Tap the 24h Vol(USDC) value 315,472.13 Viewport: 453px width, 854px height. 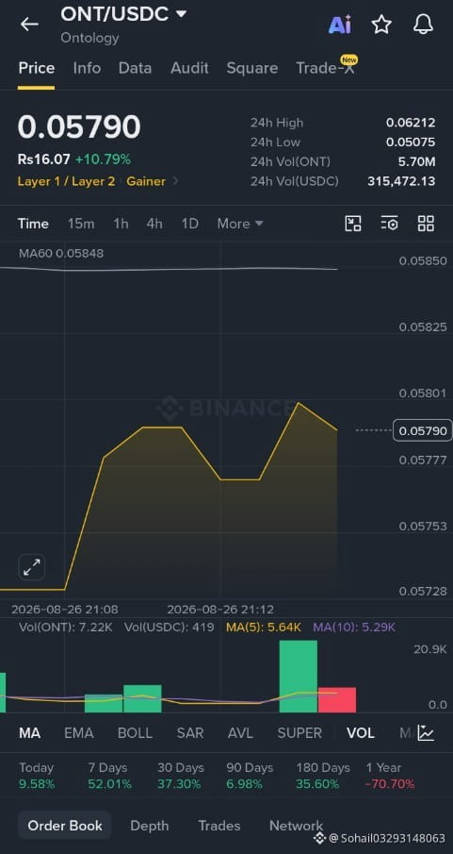(x=401, y=181)
